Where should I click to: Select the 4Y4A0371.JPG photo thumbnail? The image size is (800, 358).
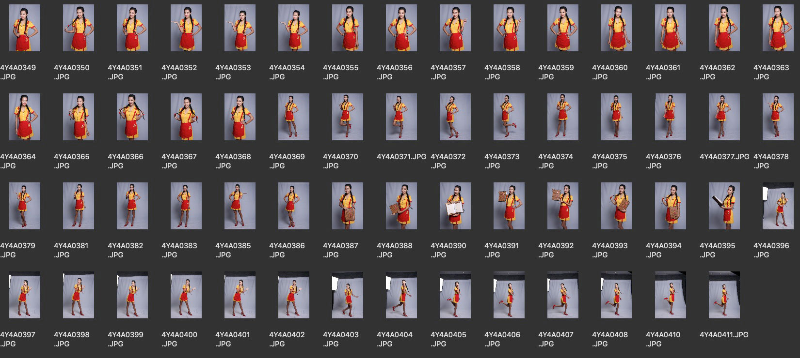pyautogui.click(x=401, y=117)
